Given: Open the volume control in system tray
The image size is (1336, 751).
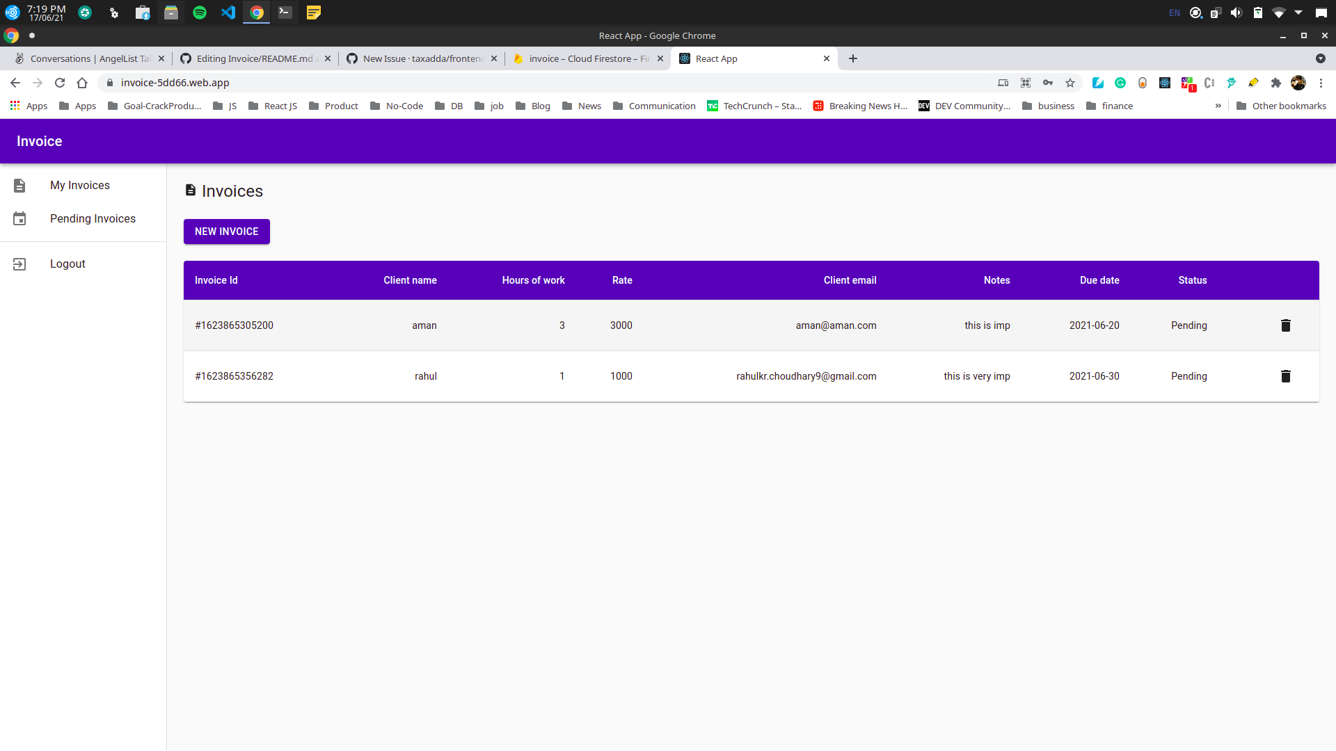Looking at the screenshot, I should pyautogui.click(x=1236, y=13).
